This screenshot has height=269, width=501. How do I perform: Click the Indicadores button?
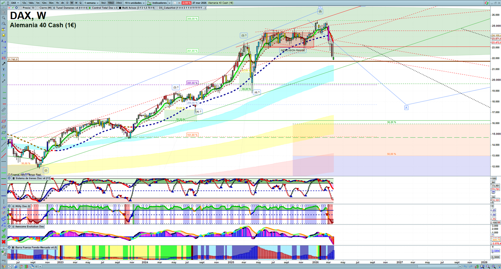(157, 3)
